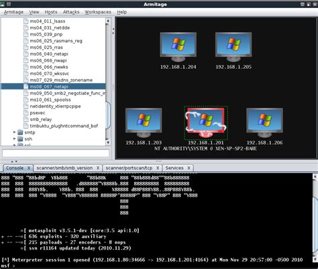The image size is (318, 269).
Task: Close the Services tab
Action: [x=189, y=168]
